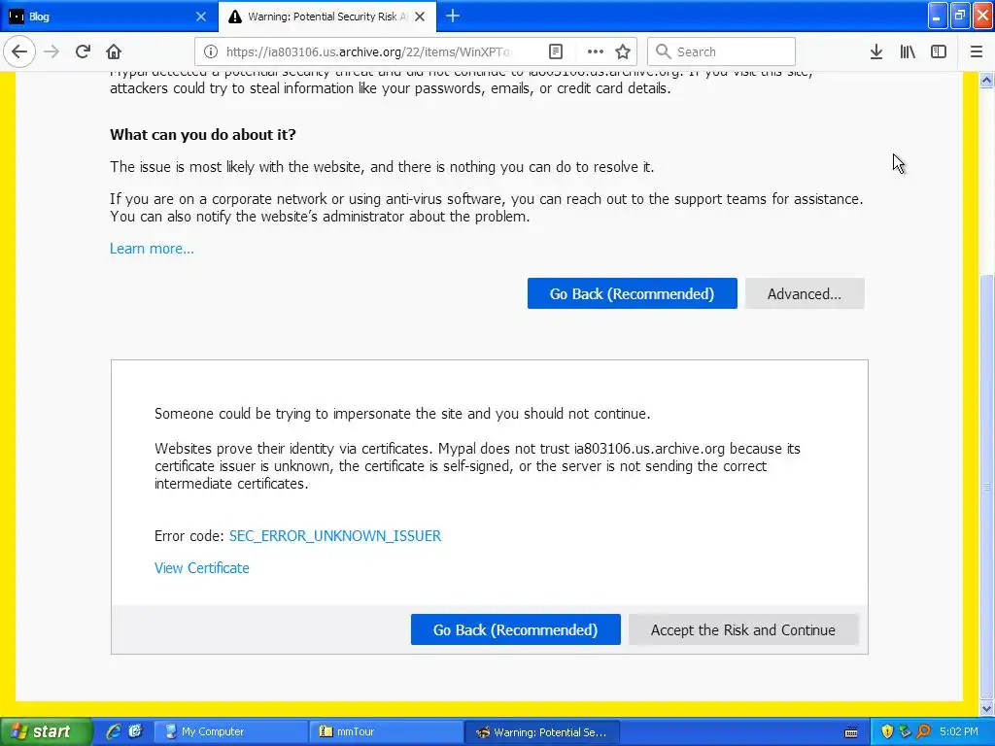Screen dimensions: 995x746
Task: Switch to mmTour taskbar window
Action: [x=387, y=732]
